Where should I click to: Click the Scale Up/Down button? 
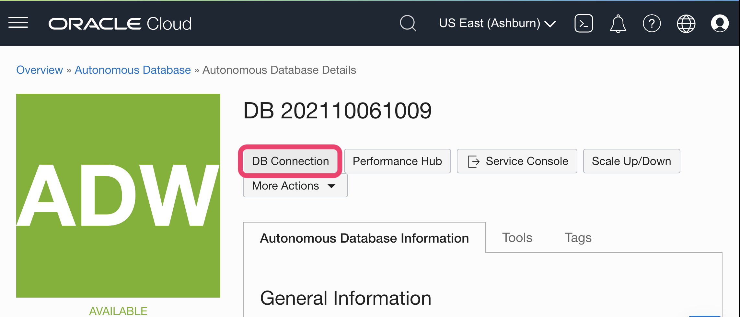tap(631, 161)
